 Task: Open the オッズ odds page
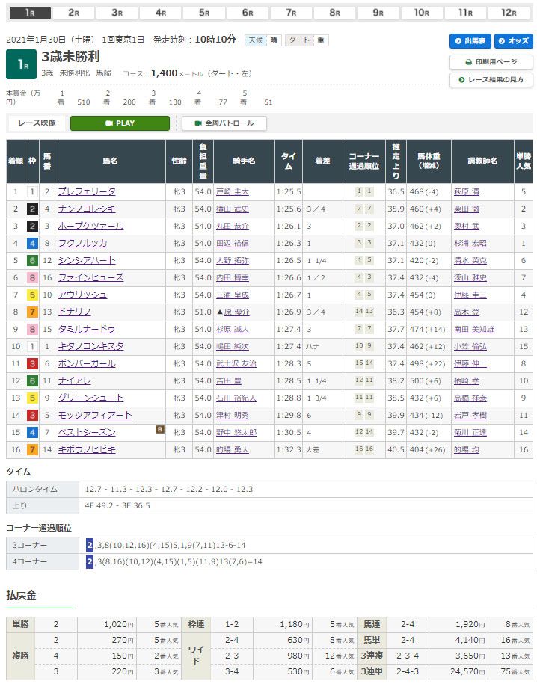pos(512,41)
